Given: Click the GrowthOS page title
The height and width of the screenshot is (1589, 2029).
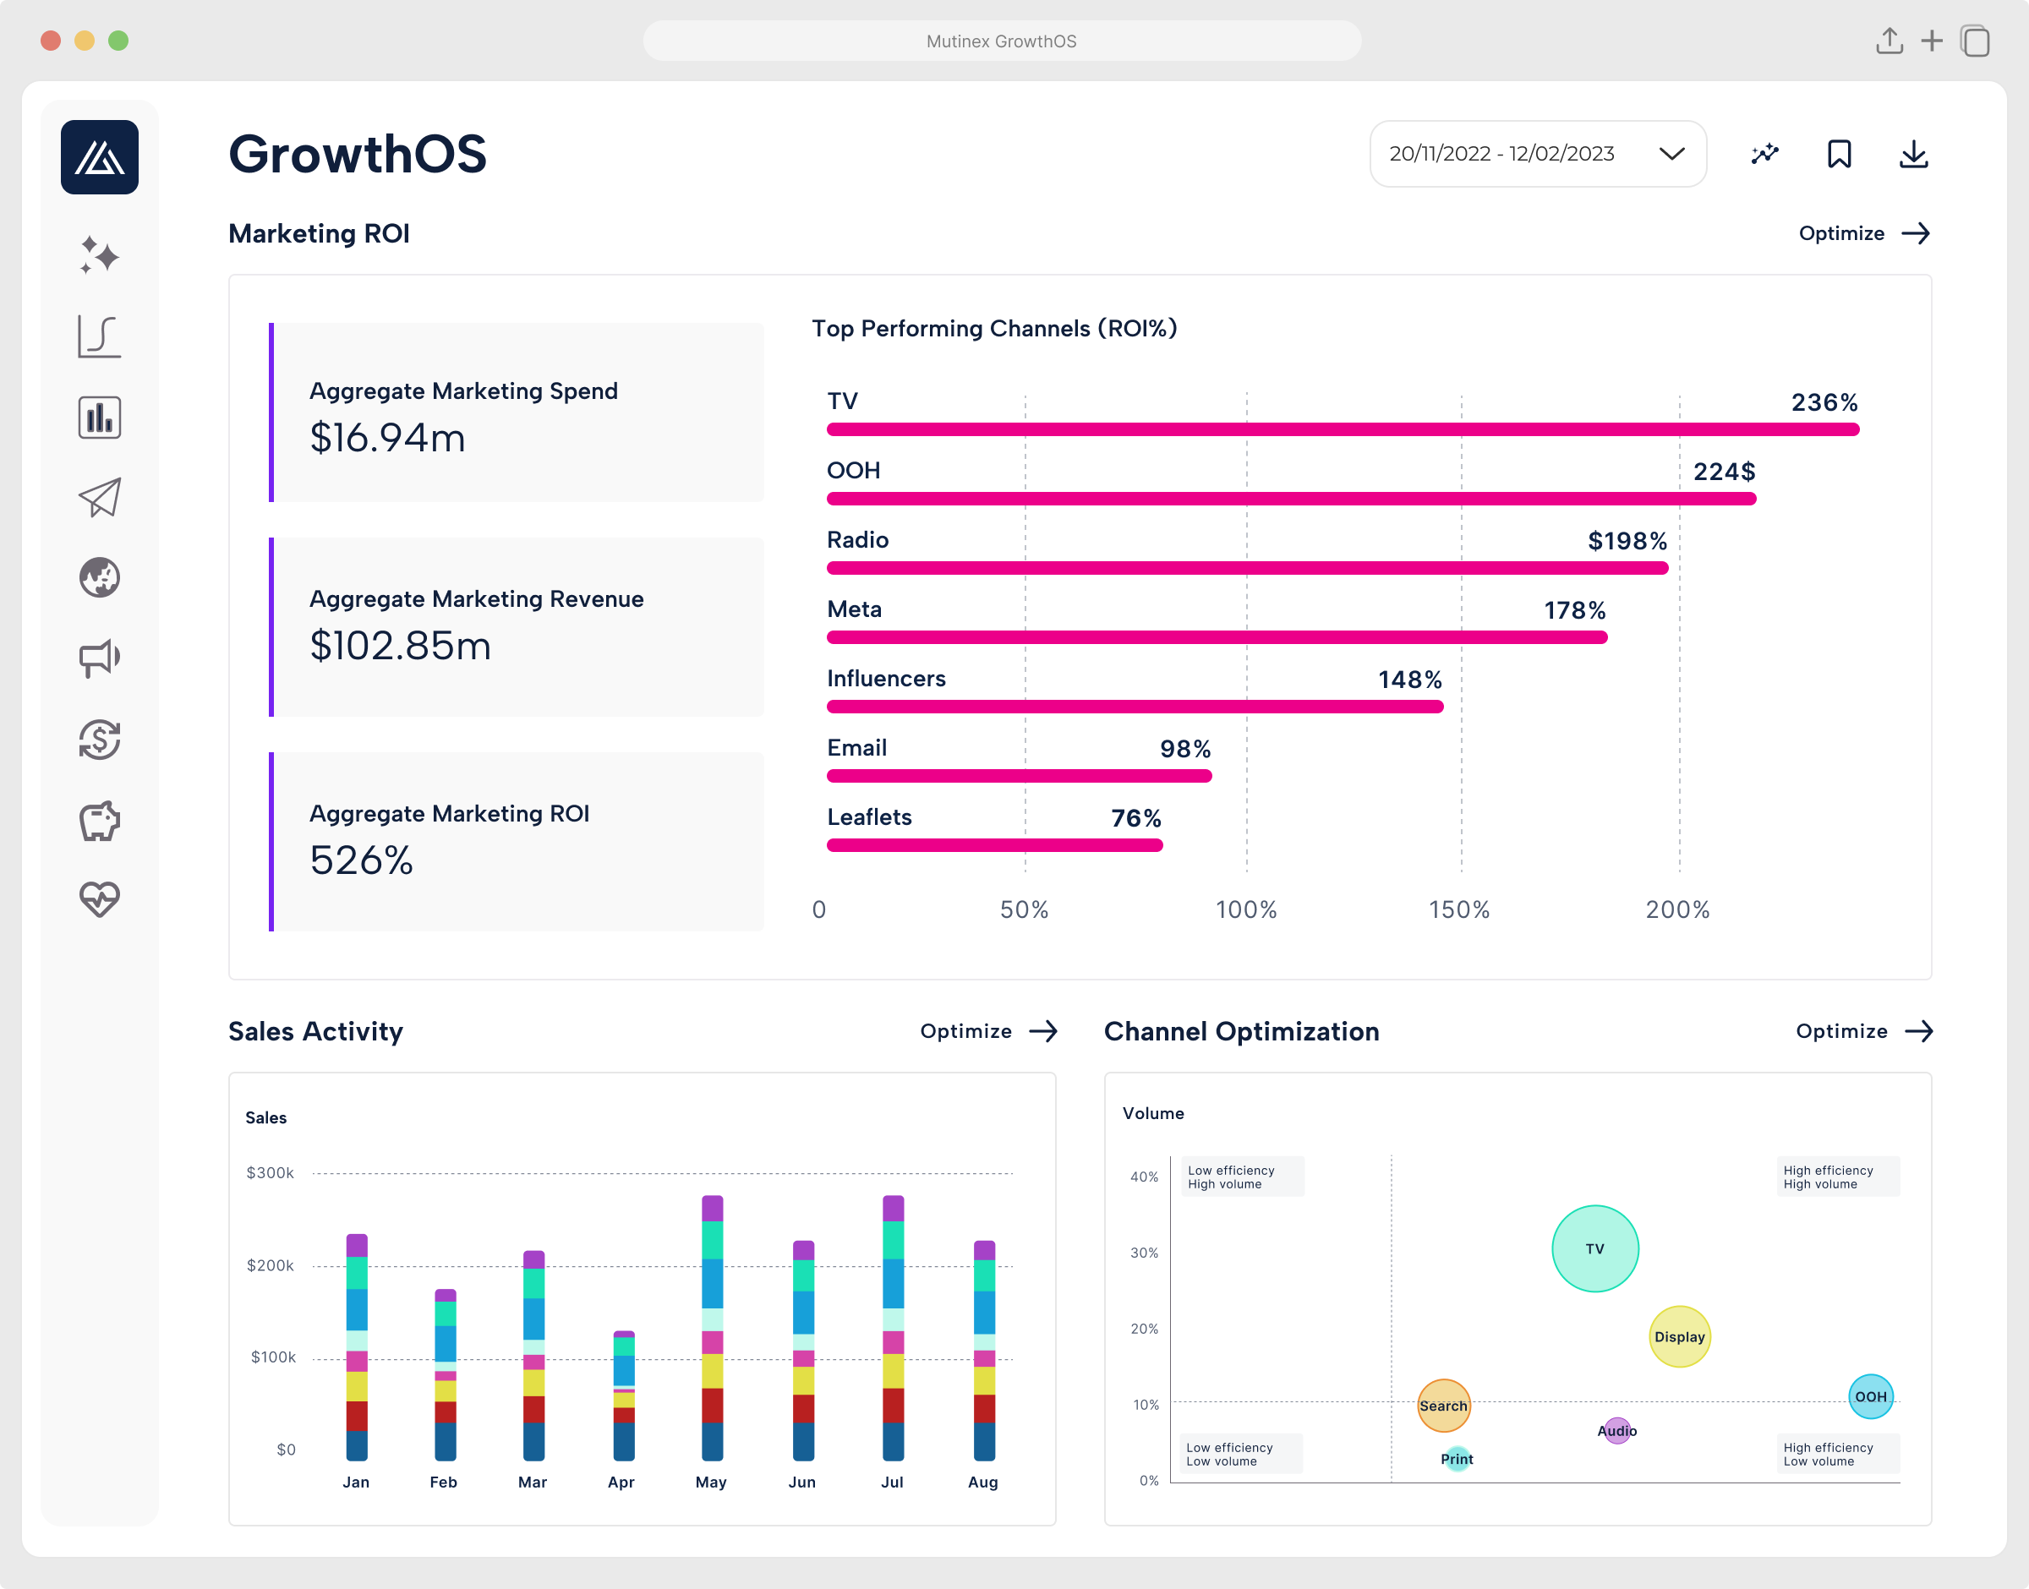Looking at the screenshot, I should 358,155.
